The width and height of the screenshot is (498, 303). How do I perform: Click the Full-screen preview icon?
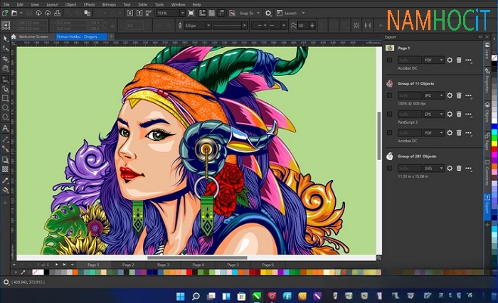(191, 13)
